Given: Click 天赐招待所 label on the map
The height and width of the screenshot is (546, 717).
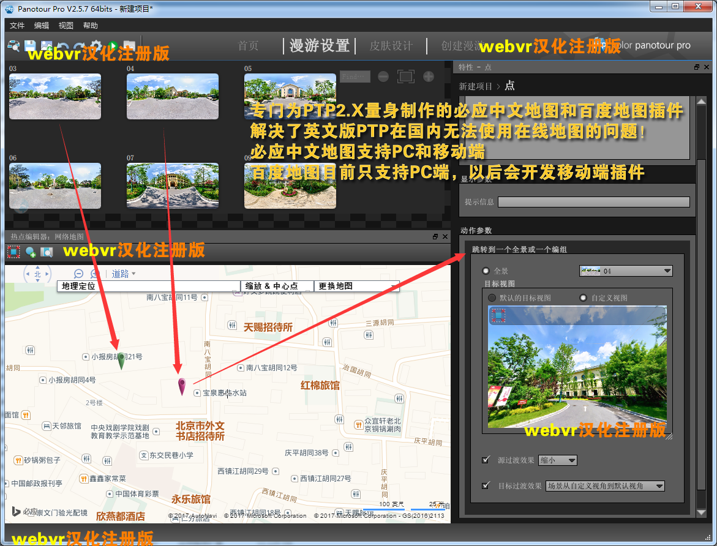Looking at the screenshot, I should point(268,327).
